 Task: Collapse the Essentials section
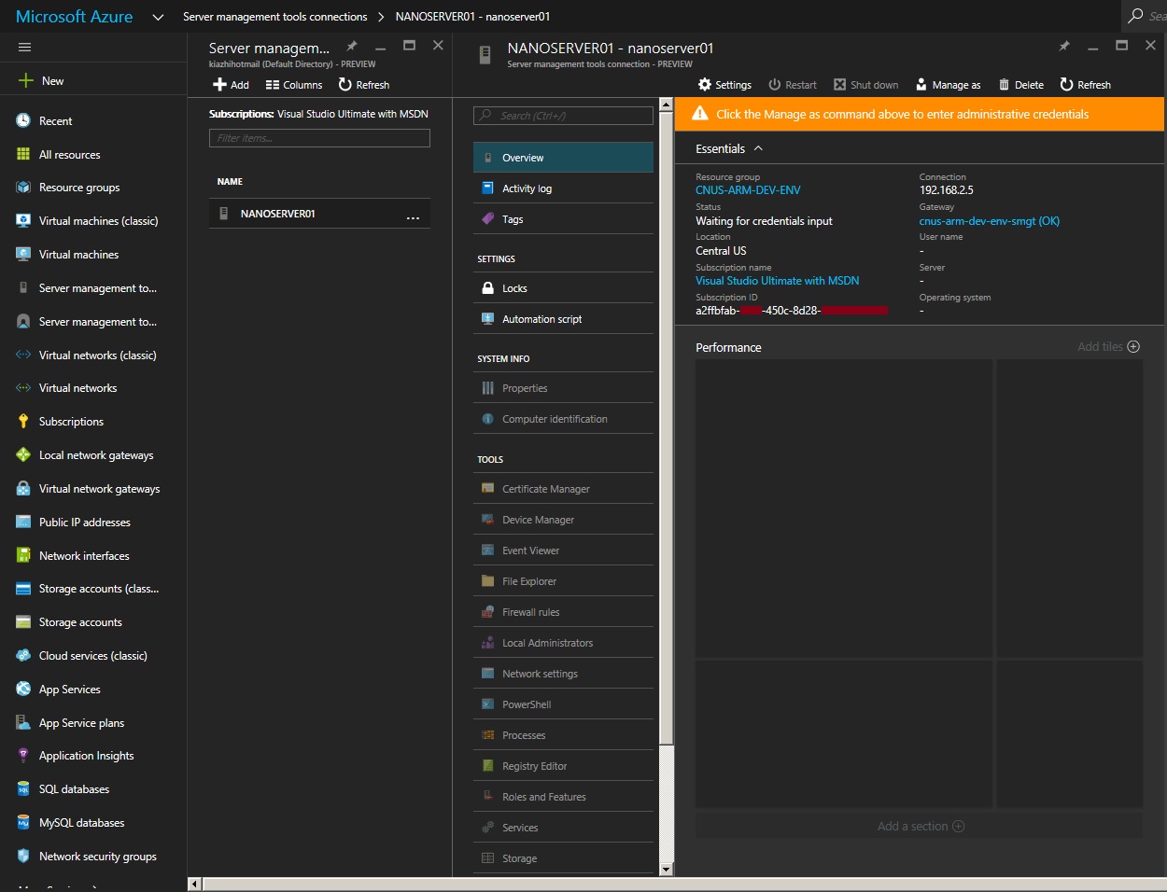(x=758, y=148)
